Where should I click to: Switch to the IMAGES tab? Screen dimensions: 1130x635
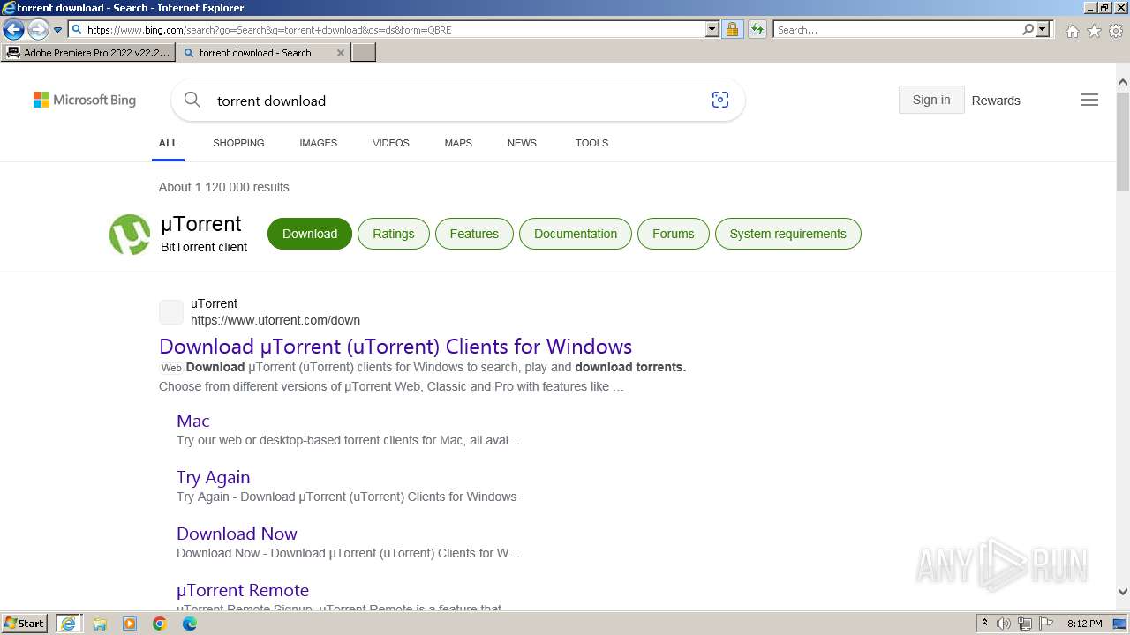coord(318,143)
